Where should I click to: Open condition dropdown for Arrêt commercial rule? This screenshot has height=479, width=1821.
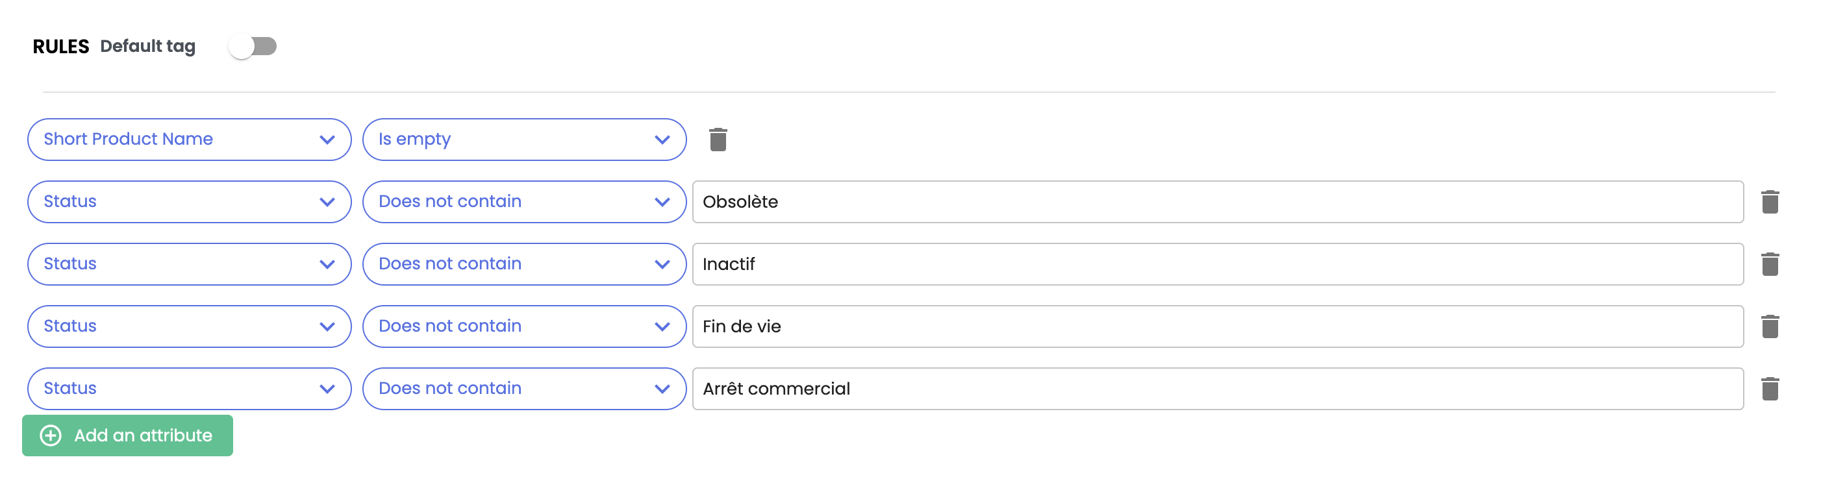pyautogui.click(x=524, y=389)
